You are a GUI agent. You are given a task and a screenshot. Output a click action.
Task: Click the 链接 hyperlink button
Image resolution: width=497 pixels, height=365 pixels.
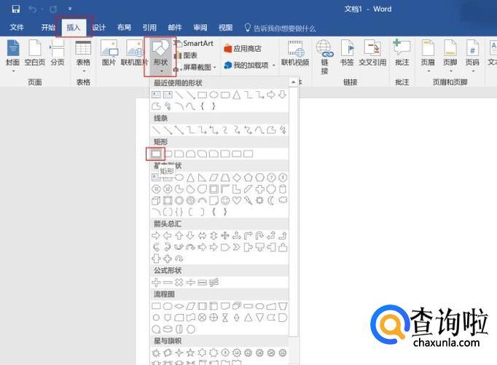[x=324, y=57]
